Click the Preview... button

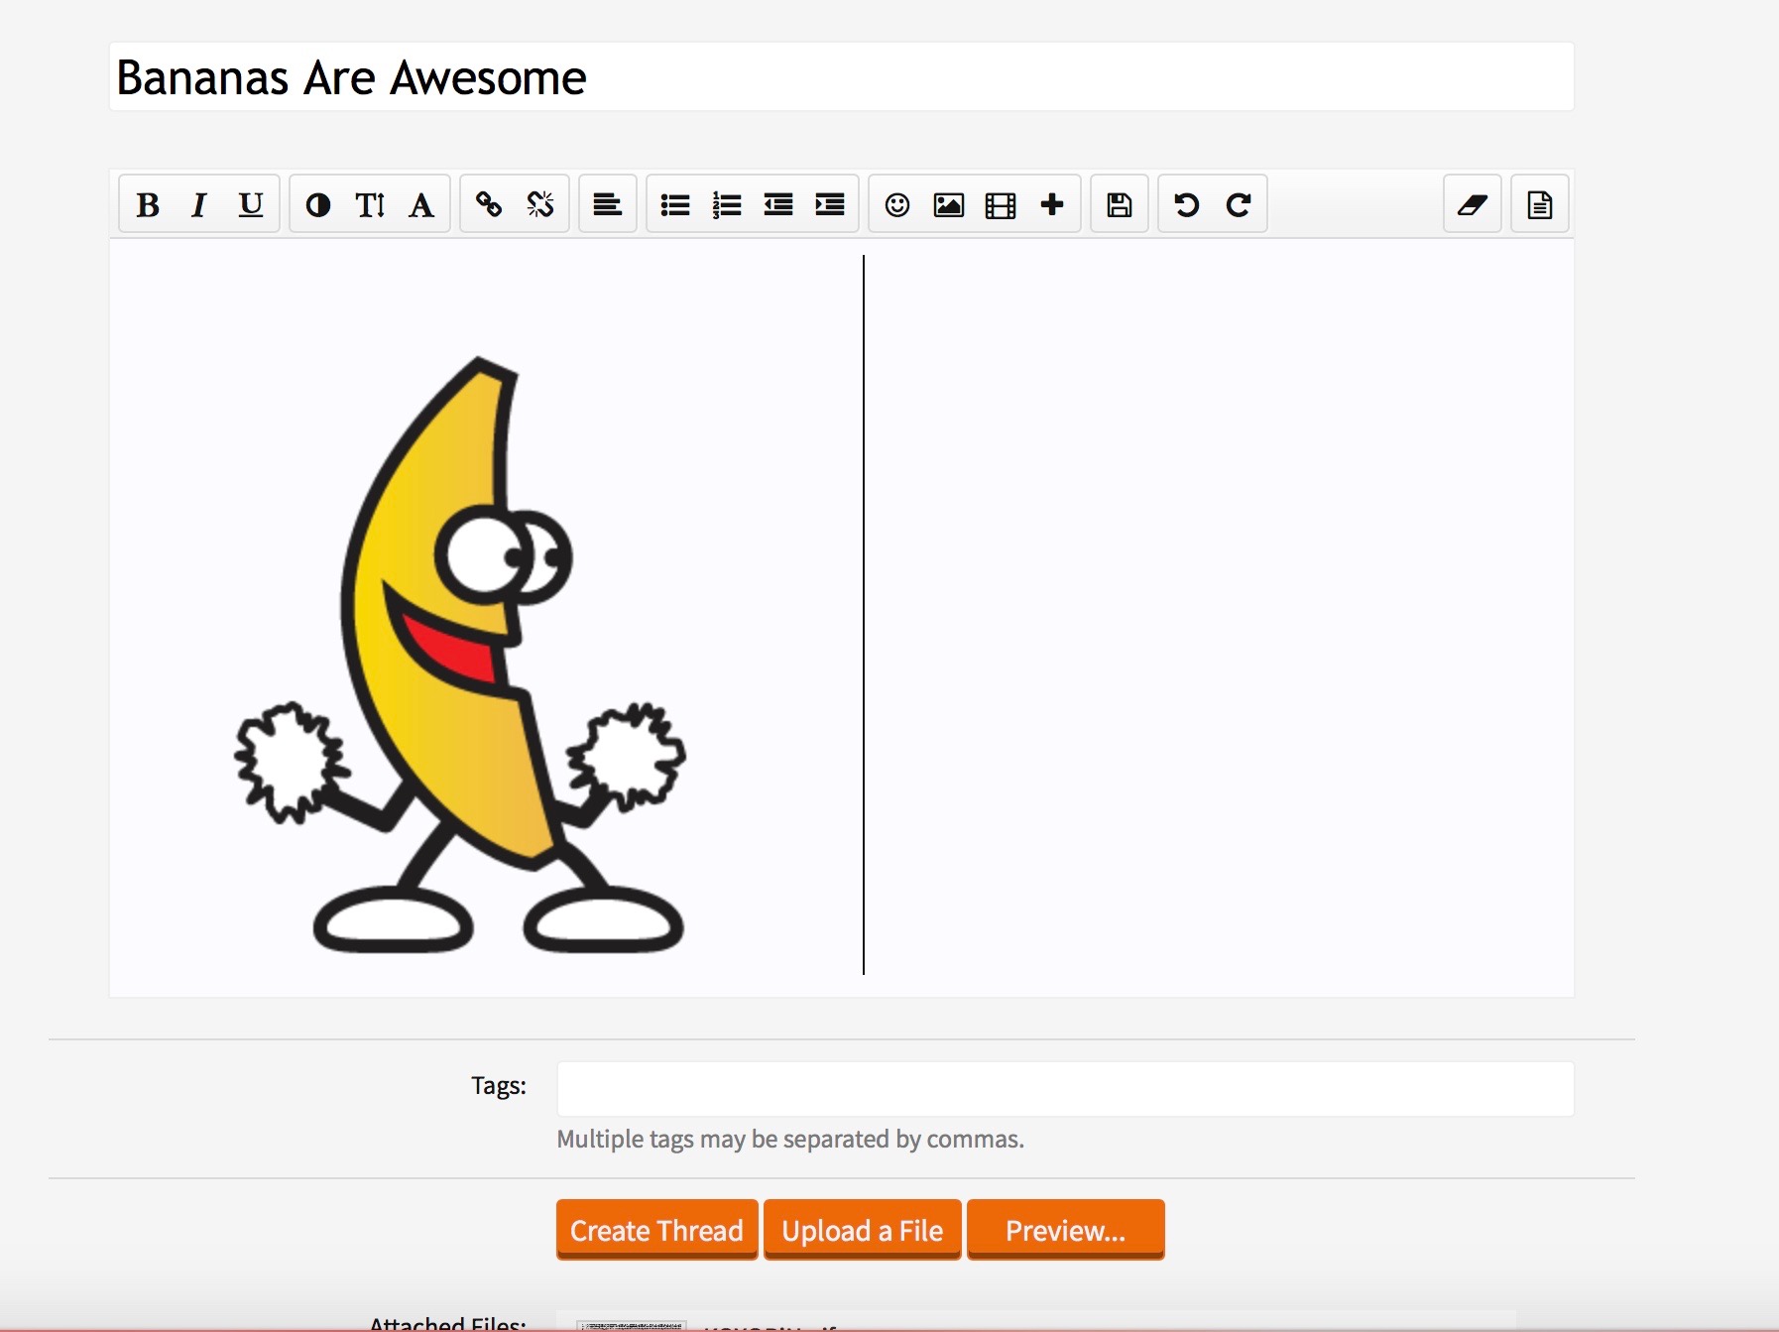click(1065, 1230)
